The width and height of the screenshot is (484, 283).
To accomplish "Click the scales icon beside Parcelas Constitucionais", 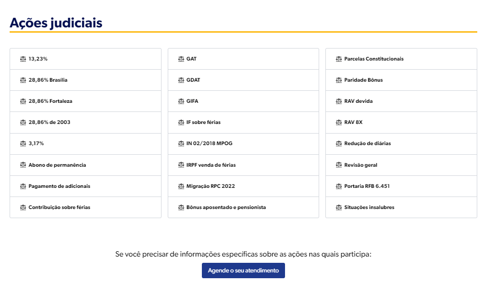I will [x=338, y=59].
